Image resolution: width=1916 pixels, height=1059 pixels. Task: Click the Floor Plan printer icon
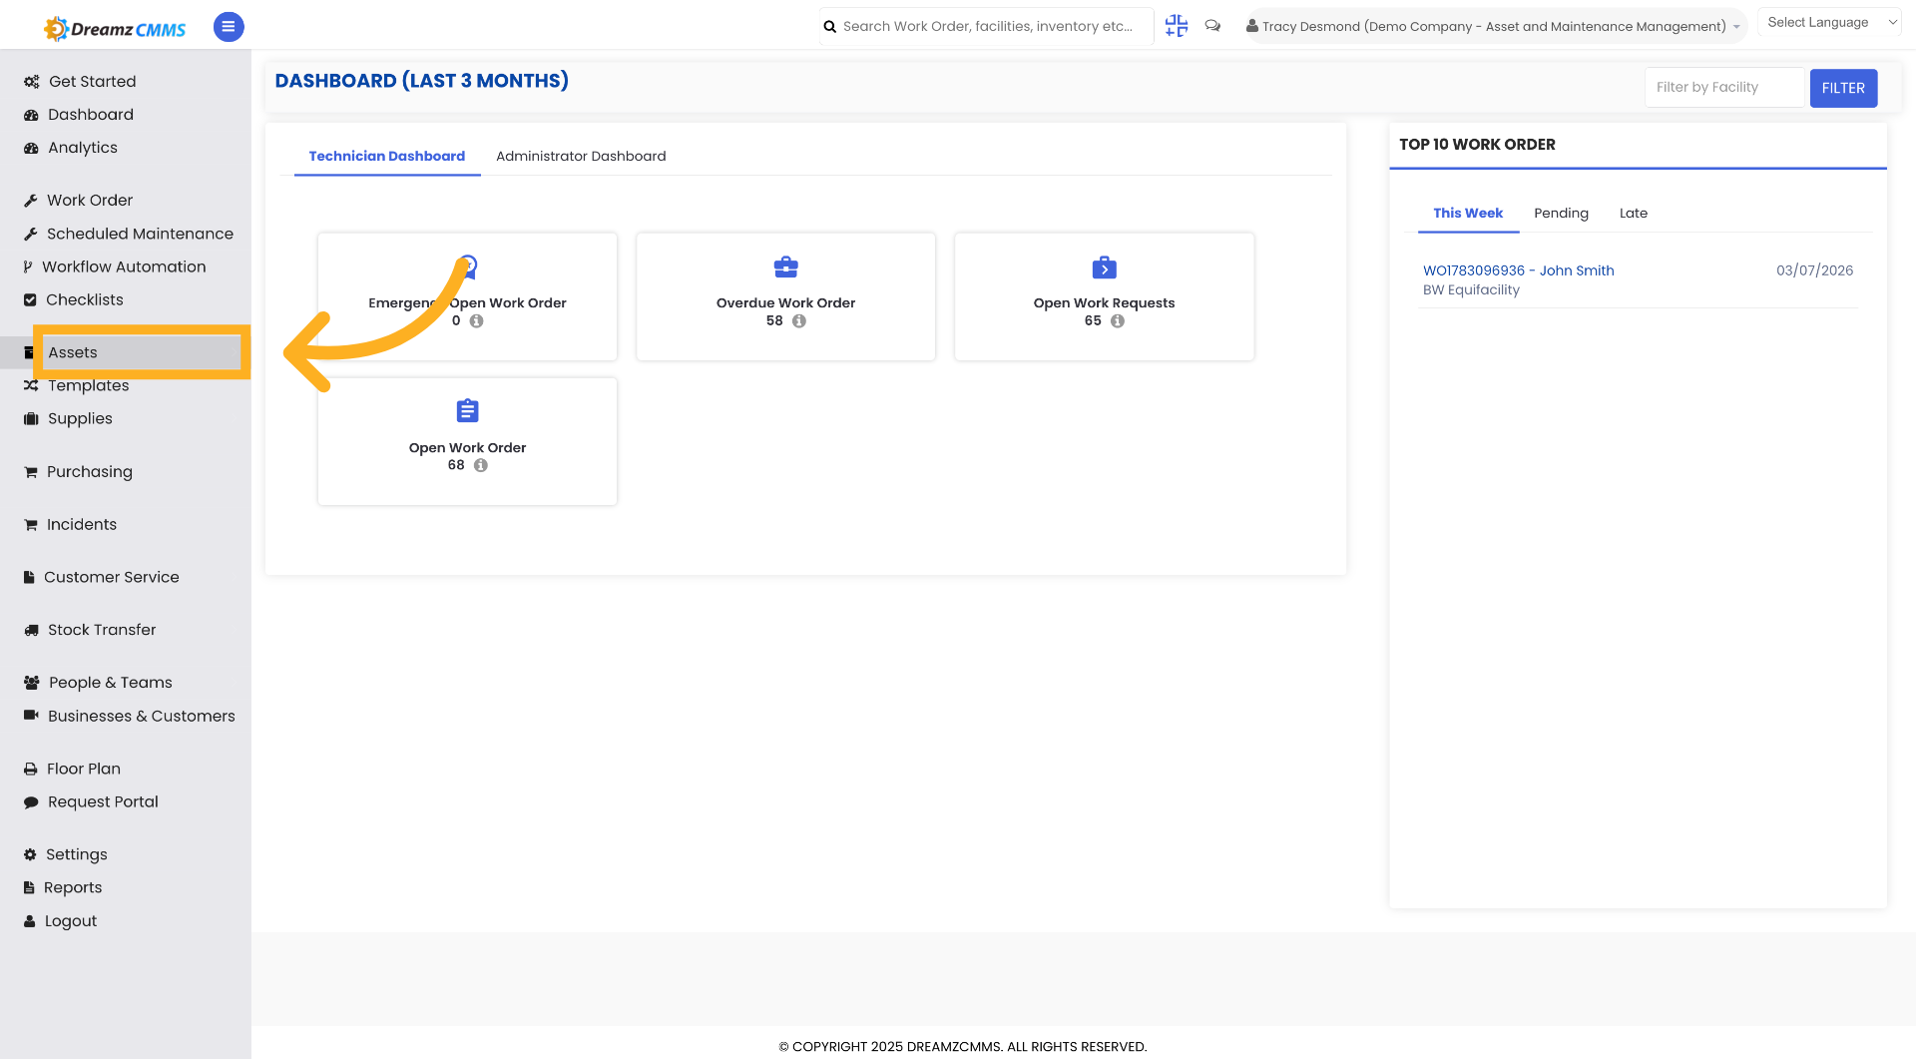point(31,770)
